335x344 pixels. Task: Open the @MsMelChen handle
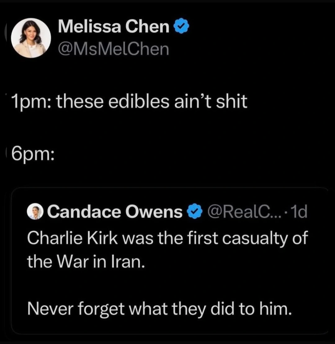pos(114,49)
